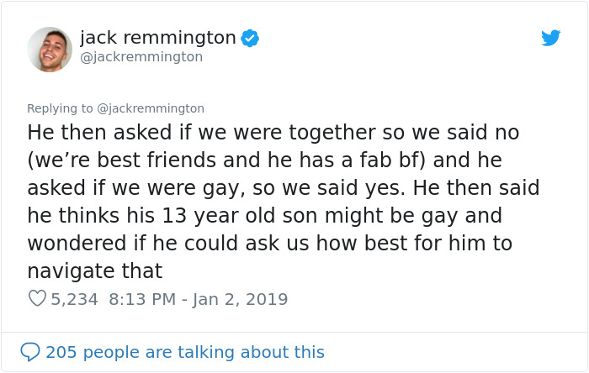Click the Twitter bird logo
The height and width of the screenshot is (373, 589).
click(x=551, y=38)
